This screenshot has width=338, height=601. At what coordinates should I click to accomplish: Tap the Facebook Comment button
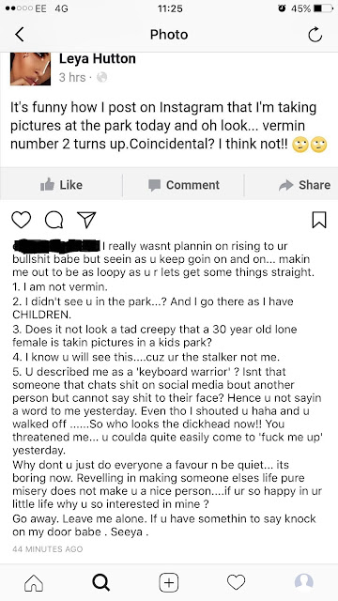(x=184, y=185)
